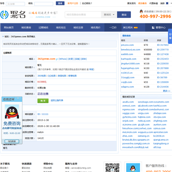Click the 更多>> more link
The width and height of the screenshot is (172, 172).
[x=167, y=91]
